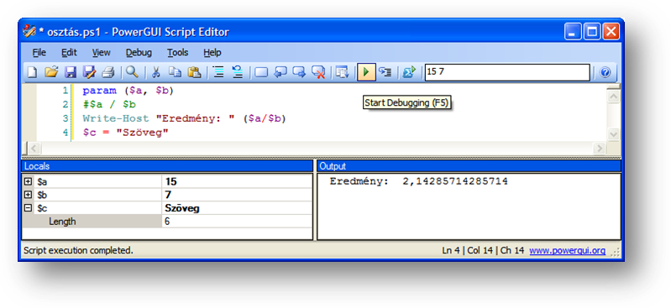Close the PowerGUI Script Editor window

point(611,32)
